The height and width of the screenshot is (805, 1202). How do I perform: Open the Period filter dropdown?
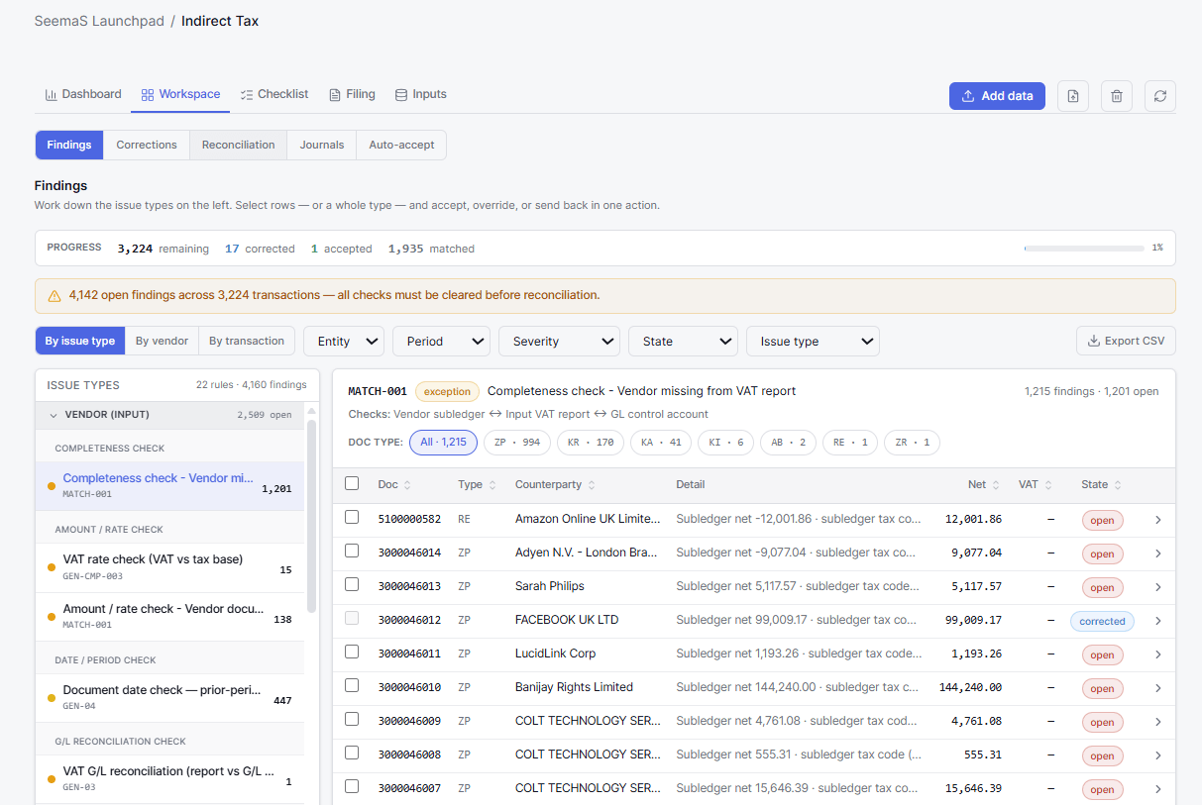441,341
